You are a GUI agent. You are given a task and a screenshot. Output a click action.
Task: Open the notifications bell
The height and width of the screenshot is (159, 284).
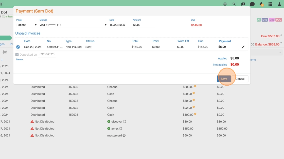pos(261,4)
